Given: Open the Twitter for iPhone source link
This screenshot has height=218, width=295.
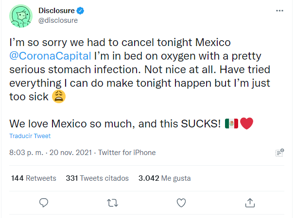Looking at the screenshot, I should pos(127,153).
